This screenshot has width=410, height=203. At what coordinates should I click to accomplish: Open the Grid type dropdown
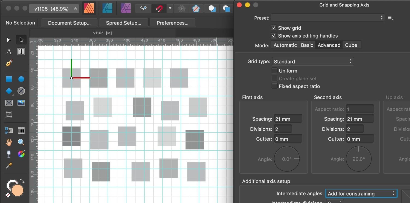click(312, 61)
